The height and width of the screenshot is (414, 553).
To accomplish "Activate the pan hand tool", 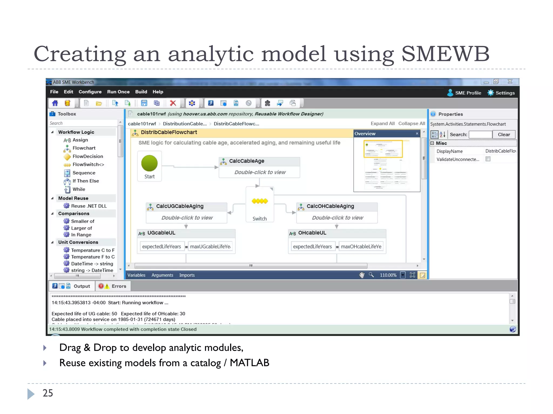I will click(x=362, y=275).
